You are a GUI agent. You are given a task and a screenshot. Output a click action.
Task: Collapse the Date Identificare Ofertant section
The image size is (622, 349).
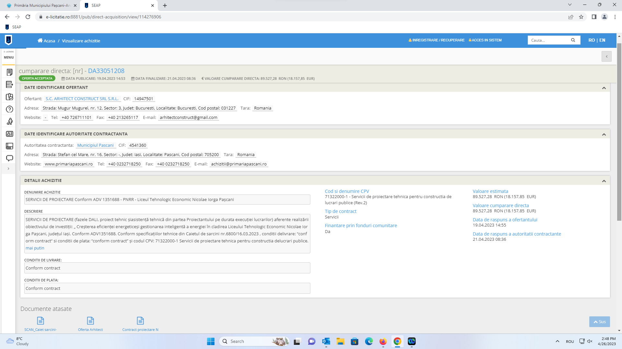pos(604,88)
